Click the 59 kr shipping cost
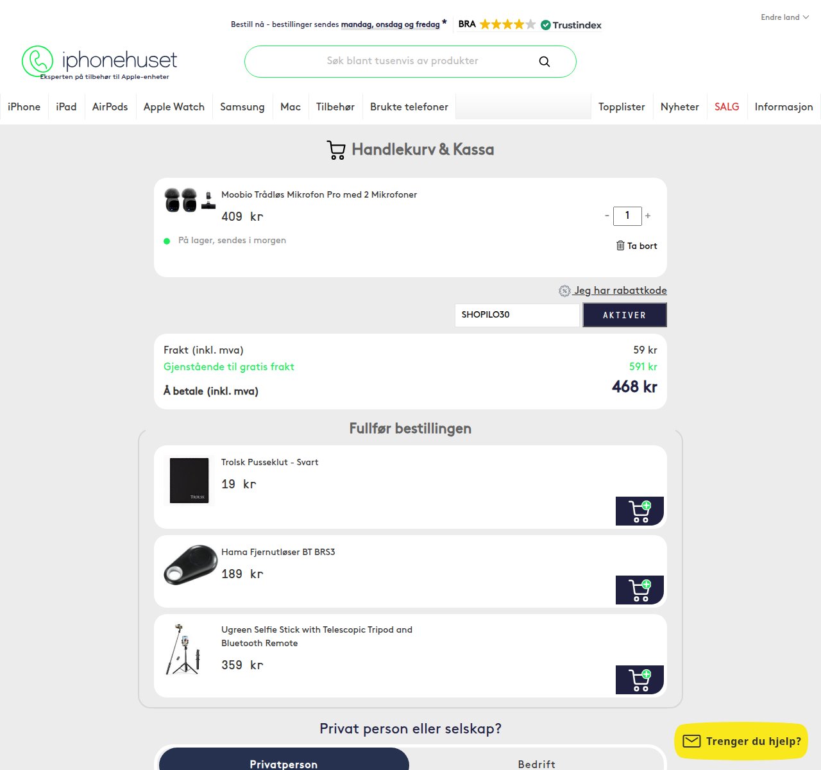Screen dimensions: 821x770 (x=645, y=350)
